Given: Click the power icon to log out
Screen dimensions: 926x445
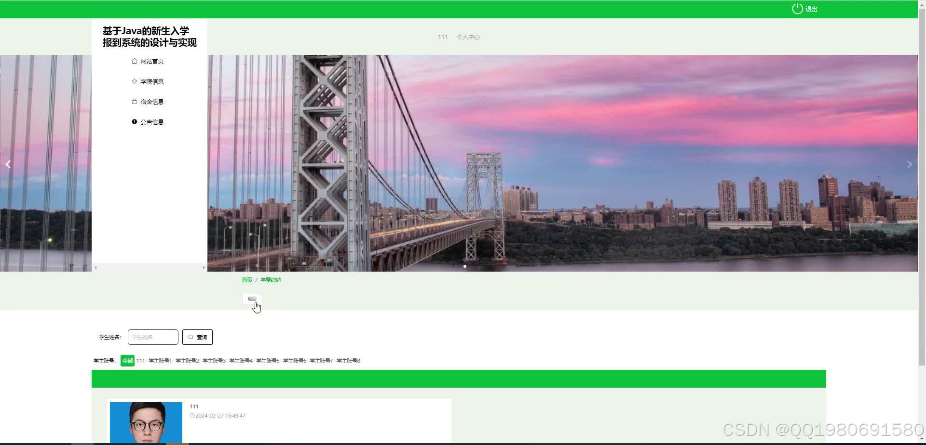Looking at the screenshot, I should click(x=797, y=9).
